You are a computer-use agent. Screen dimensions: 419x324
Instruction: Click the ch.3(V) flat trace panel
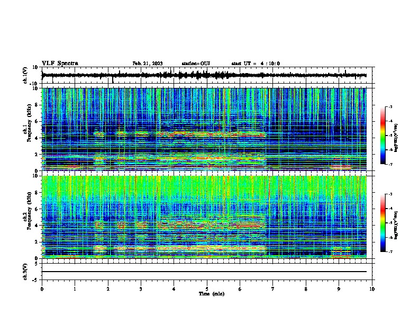coord(207,272)
